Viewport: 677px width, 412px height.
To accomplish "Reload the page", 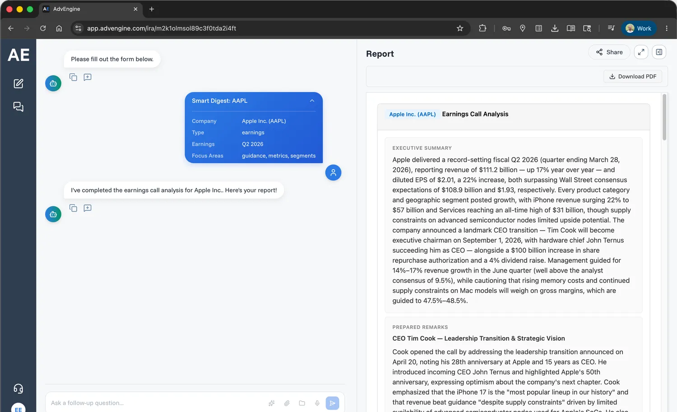I will point(43,28).
